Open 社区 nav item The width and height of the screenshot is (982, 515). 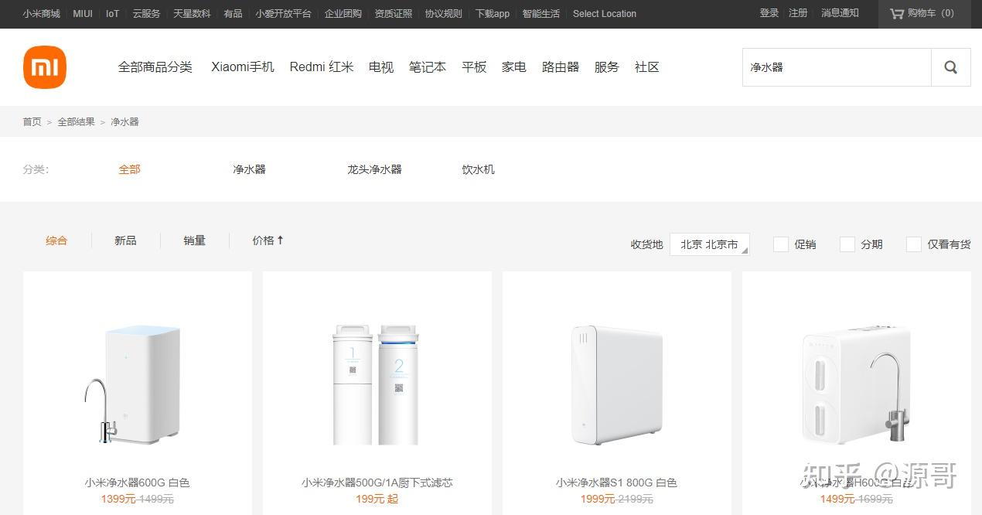pyautogui.click(x=647, y=67)
